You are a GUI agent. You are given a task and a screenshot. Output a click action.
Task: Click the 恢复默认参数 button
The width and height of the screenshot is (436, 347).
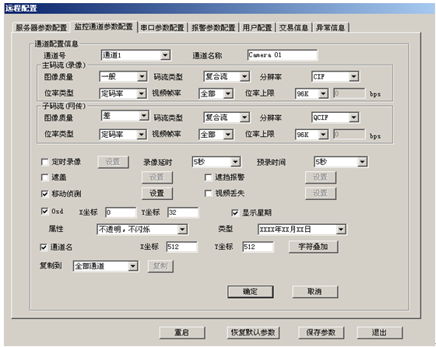pyautogui.click(x=253, y=332)
